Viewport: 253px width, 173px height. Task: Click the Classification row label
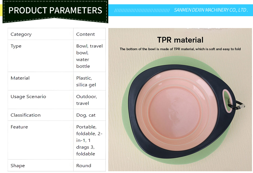coord(40,115)
